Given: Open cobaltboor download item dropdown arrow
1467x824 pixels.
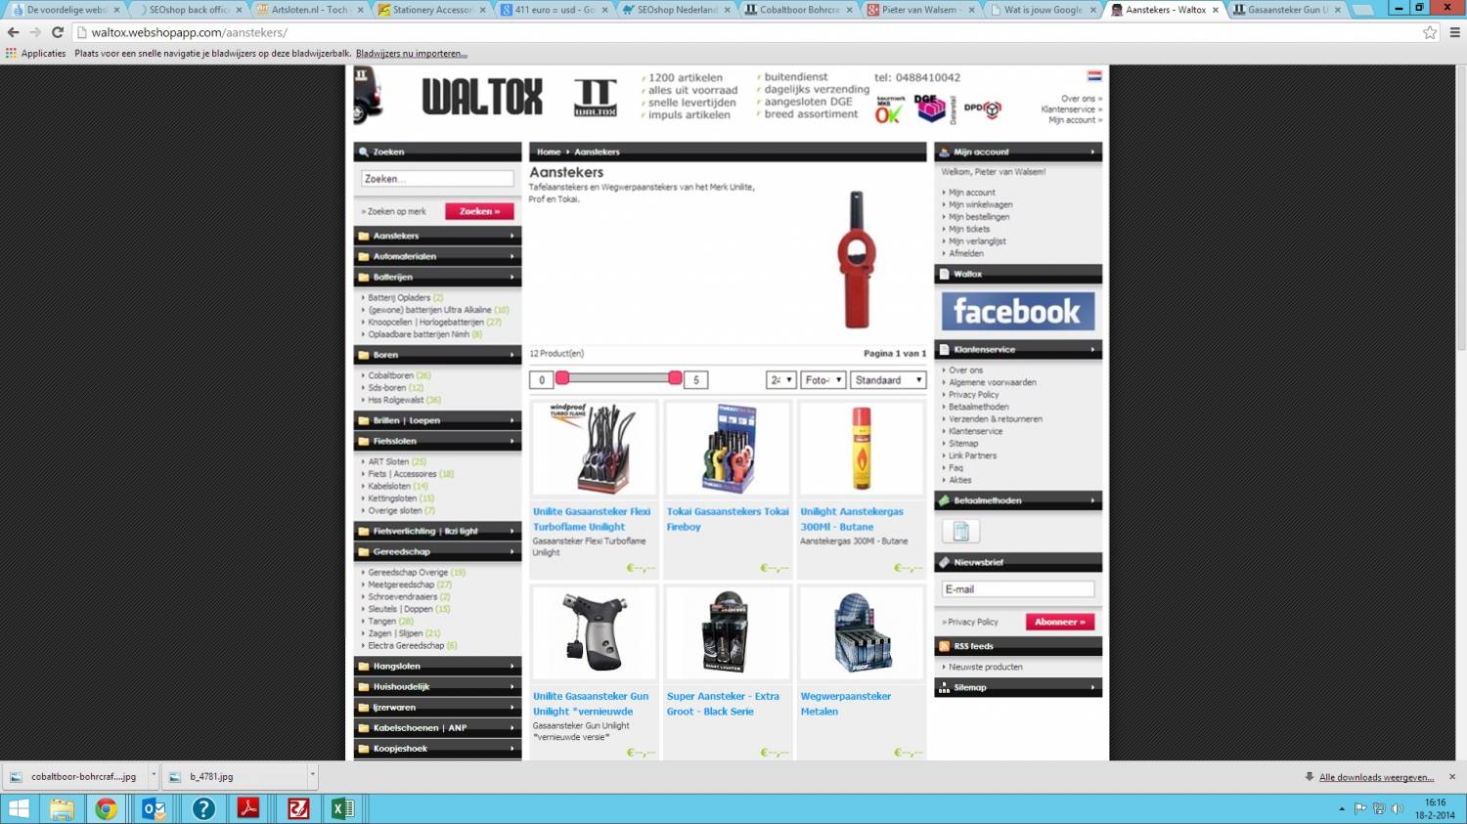Looking at the screenshot, I should [x=154, y=776].
